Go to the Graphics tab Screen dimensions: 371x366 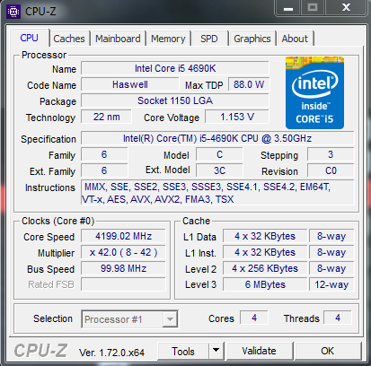pyautogui.click(x=252, y=39)
